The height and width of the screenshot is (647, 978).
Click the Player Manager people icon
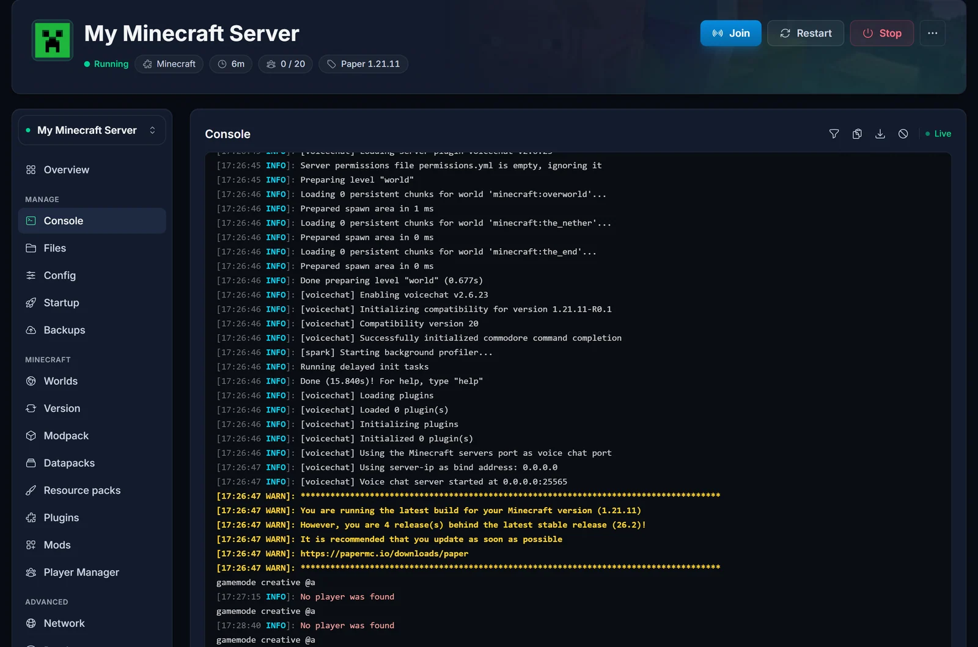click(31, 572)
